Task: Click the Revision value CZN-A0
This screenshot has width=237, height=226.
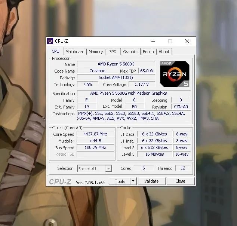Action: click(181, 107)
